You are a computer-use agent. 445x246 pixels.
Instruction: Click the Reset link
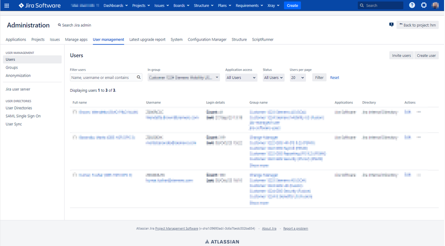335,78
